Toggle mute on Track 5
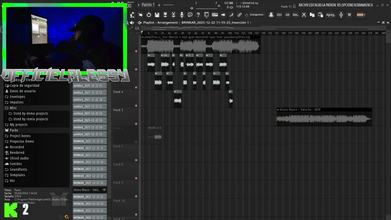391x220 pixels. (x=136, y=124)
